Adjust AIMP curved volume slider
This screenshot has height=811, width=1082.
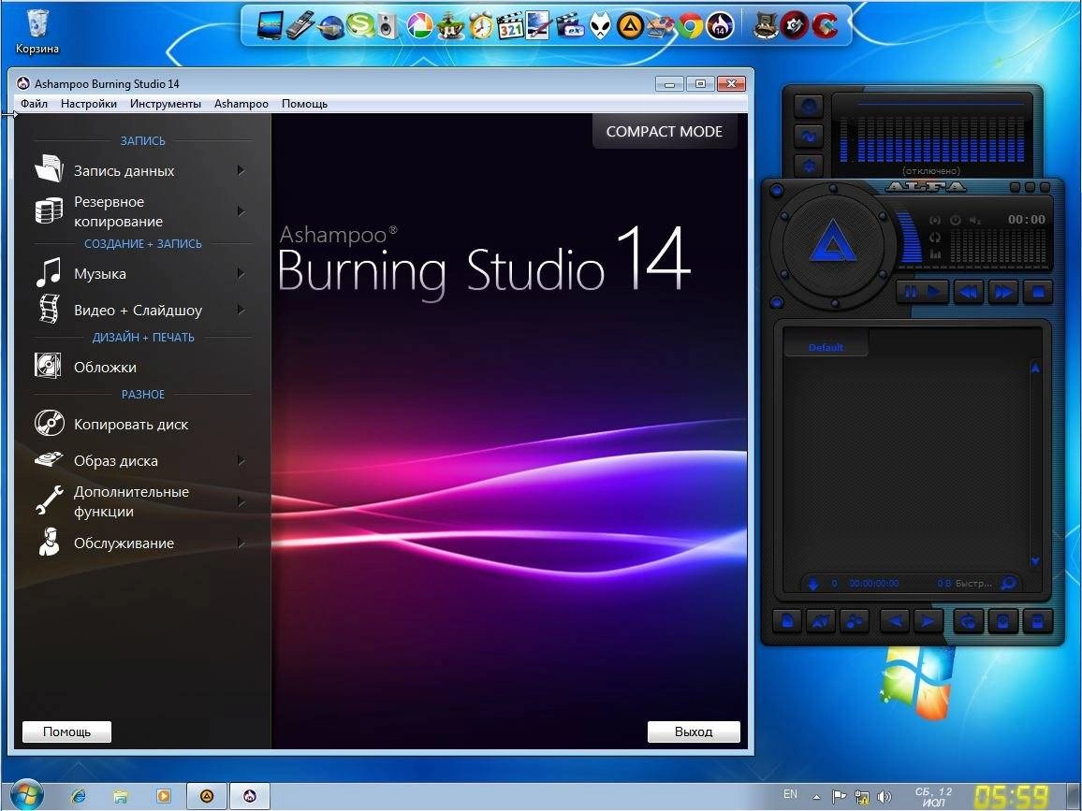910,238
